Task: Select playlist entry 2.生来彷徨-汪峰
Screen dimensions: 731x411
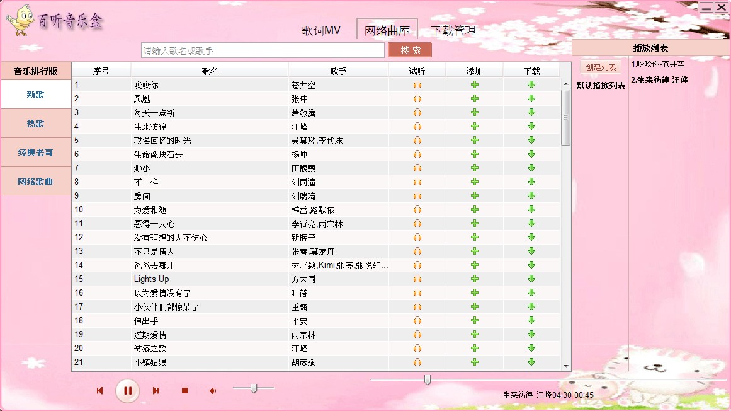Action: [x=660, y=80]
